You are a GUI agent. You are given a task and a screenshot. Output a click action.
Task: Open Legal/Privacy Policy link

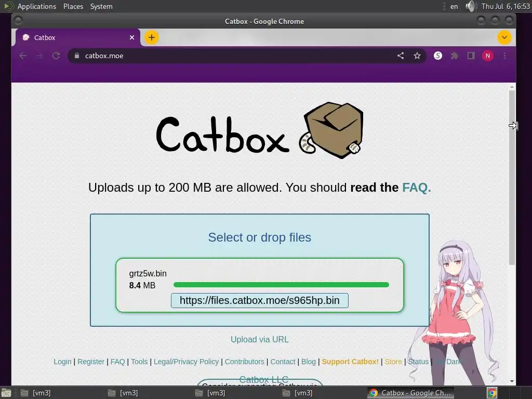(187, 362)
